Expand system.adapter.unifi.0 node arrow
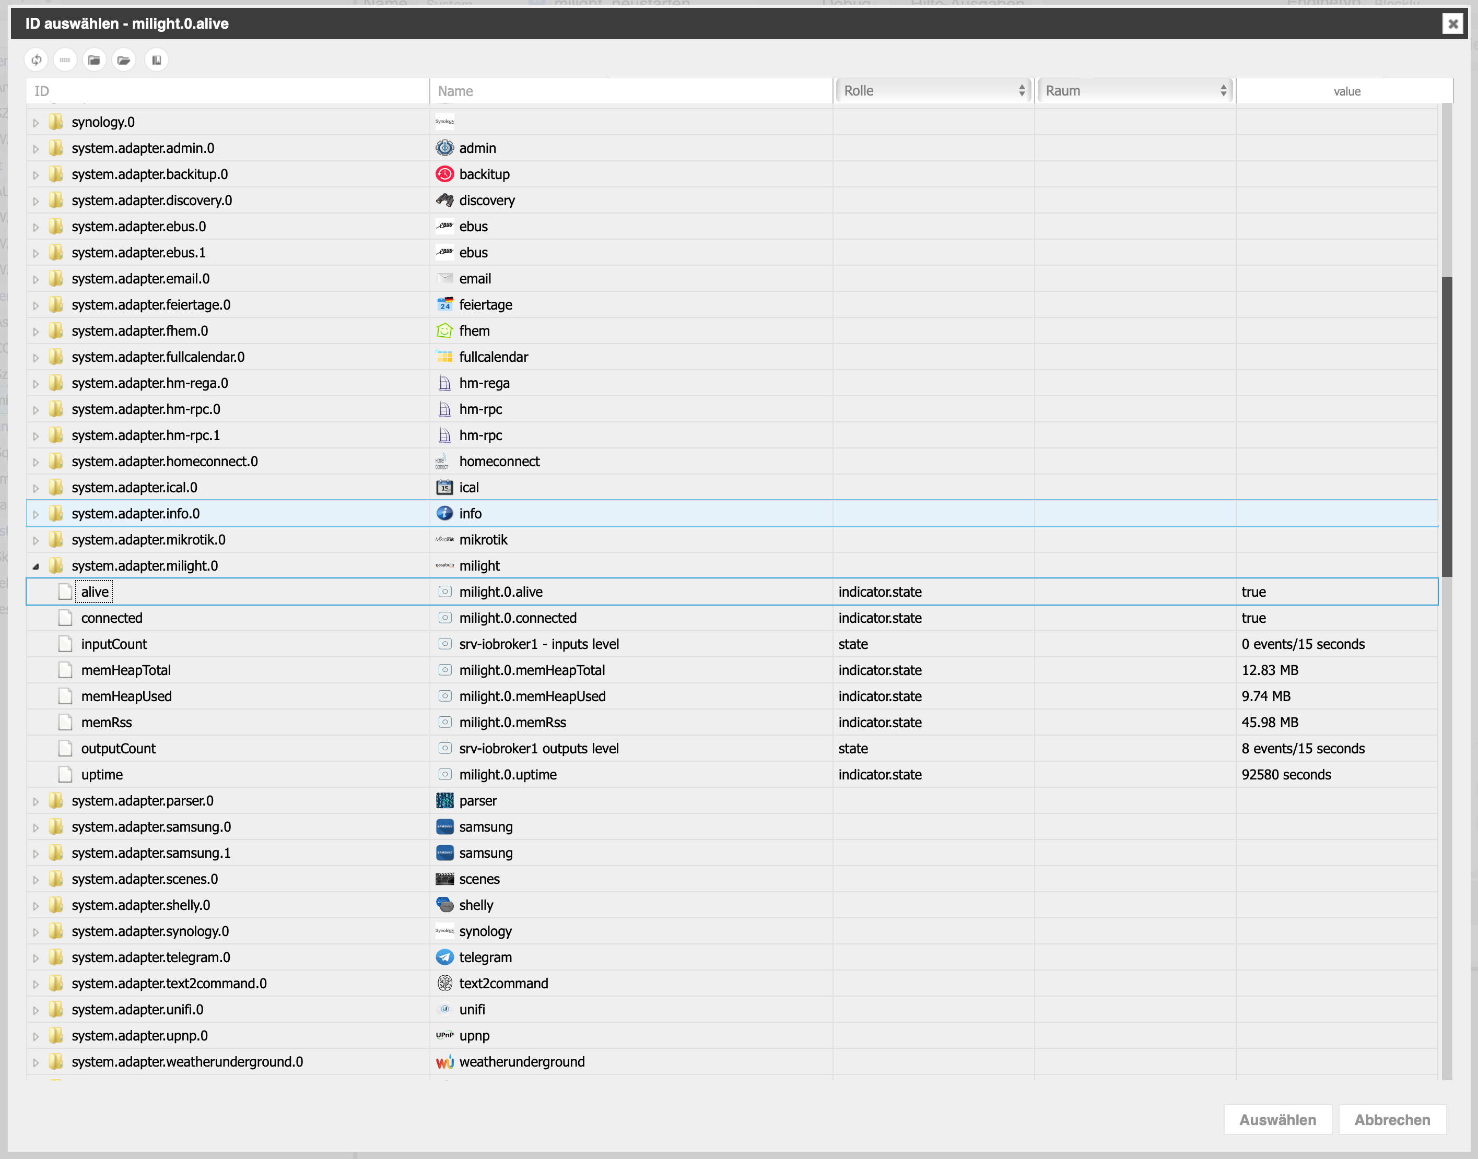This screenshot has width=1478, height=1159. click(x=36, y=1010)
